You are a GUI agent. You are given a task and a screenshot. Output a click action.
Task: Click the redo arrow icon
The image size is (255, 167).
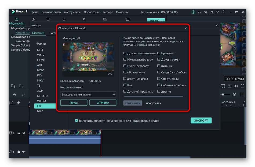tap(24, 94)
